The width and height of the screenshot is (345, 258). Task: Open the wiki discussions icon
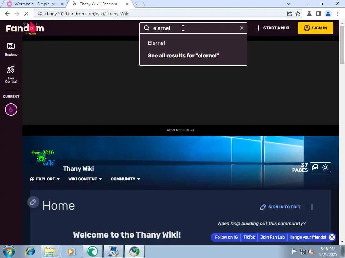click(x=315, y=167)
